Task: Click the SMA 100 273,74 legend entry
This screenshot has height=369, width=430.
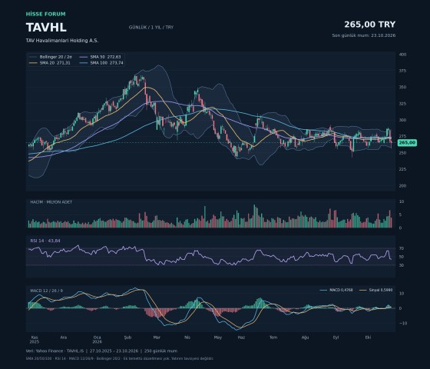Action: (x=101, y=63)
